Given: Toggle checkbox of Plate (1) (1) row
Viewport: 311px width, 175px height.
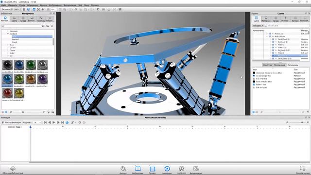Looking at the screenshot, I should point(273,48).
